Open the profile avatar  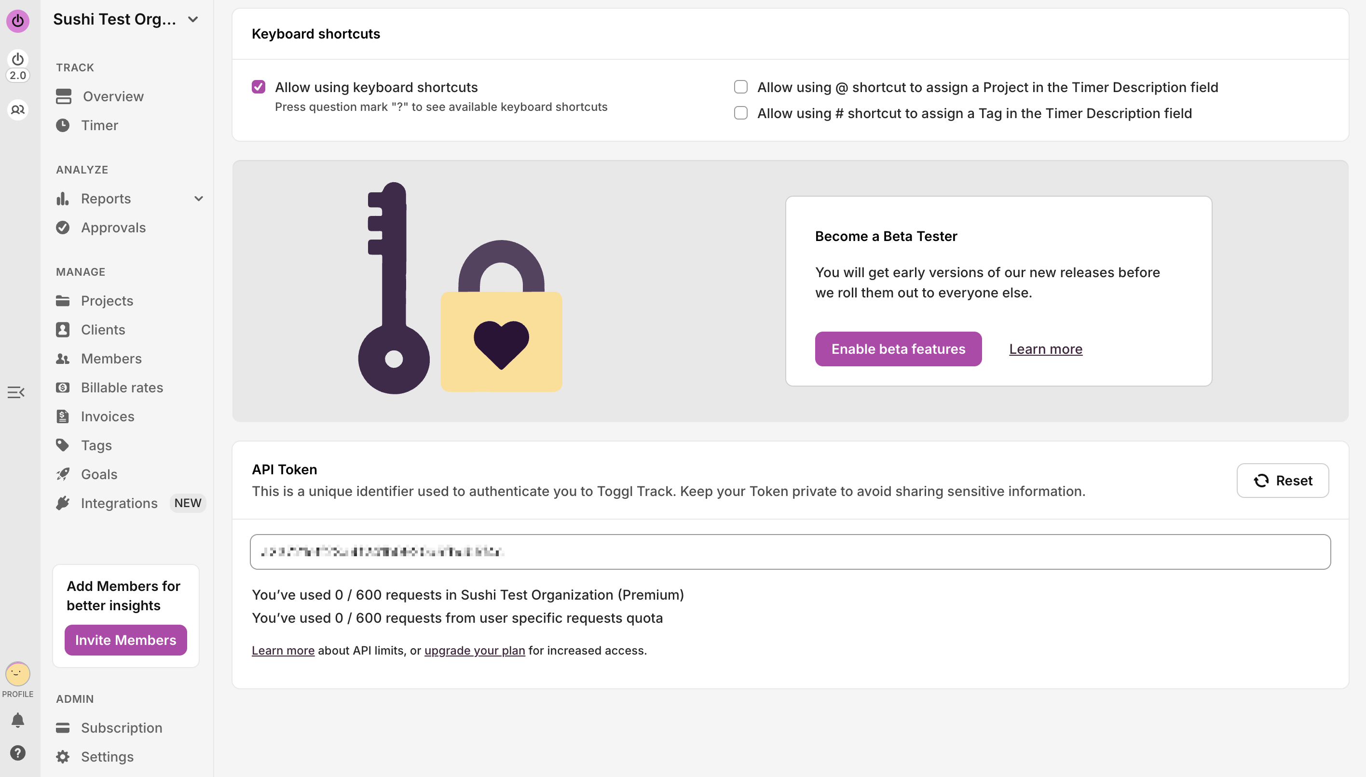(x=18, y=674)
